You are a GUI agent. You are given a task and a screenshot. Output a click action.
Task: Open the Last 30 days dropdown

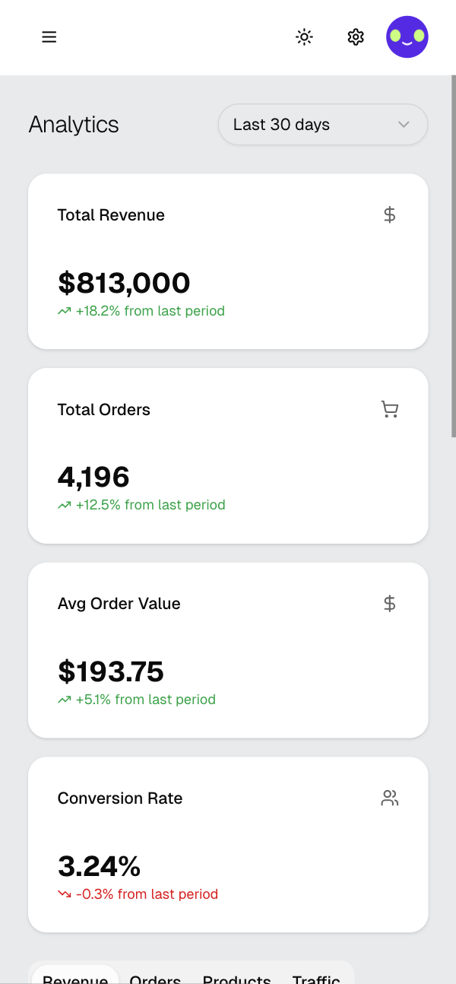coord(322,124)
